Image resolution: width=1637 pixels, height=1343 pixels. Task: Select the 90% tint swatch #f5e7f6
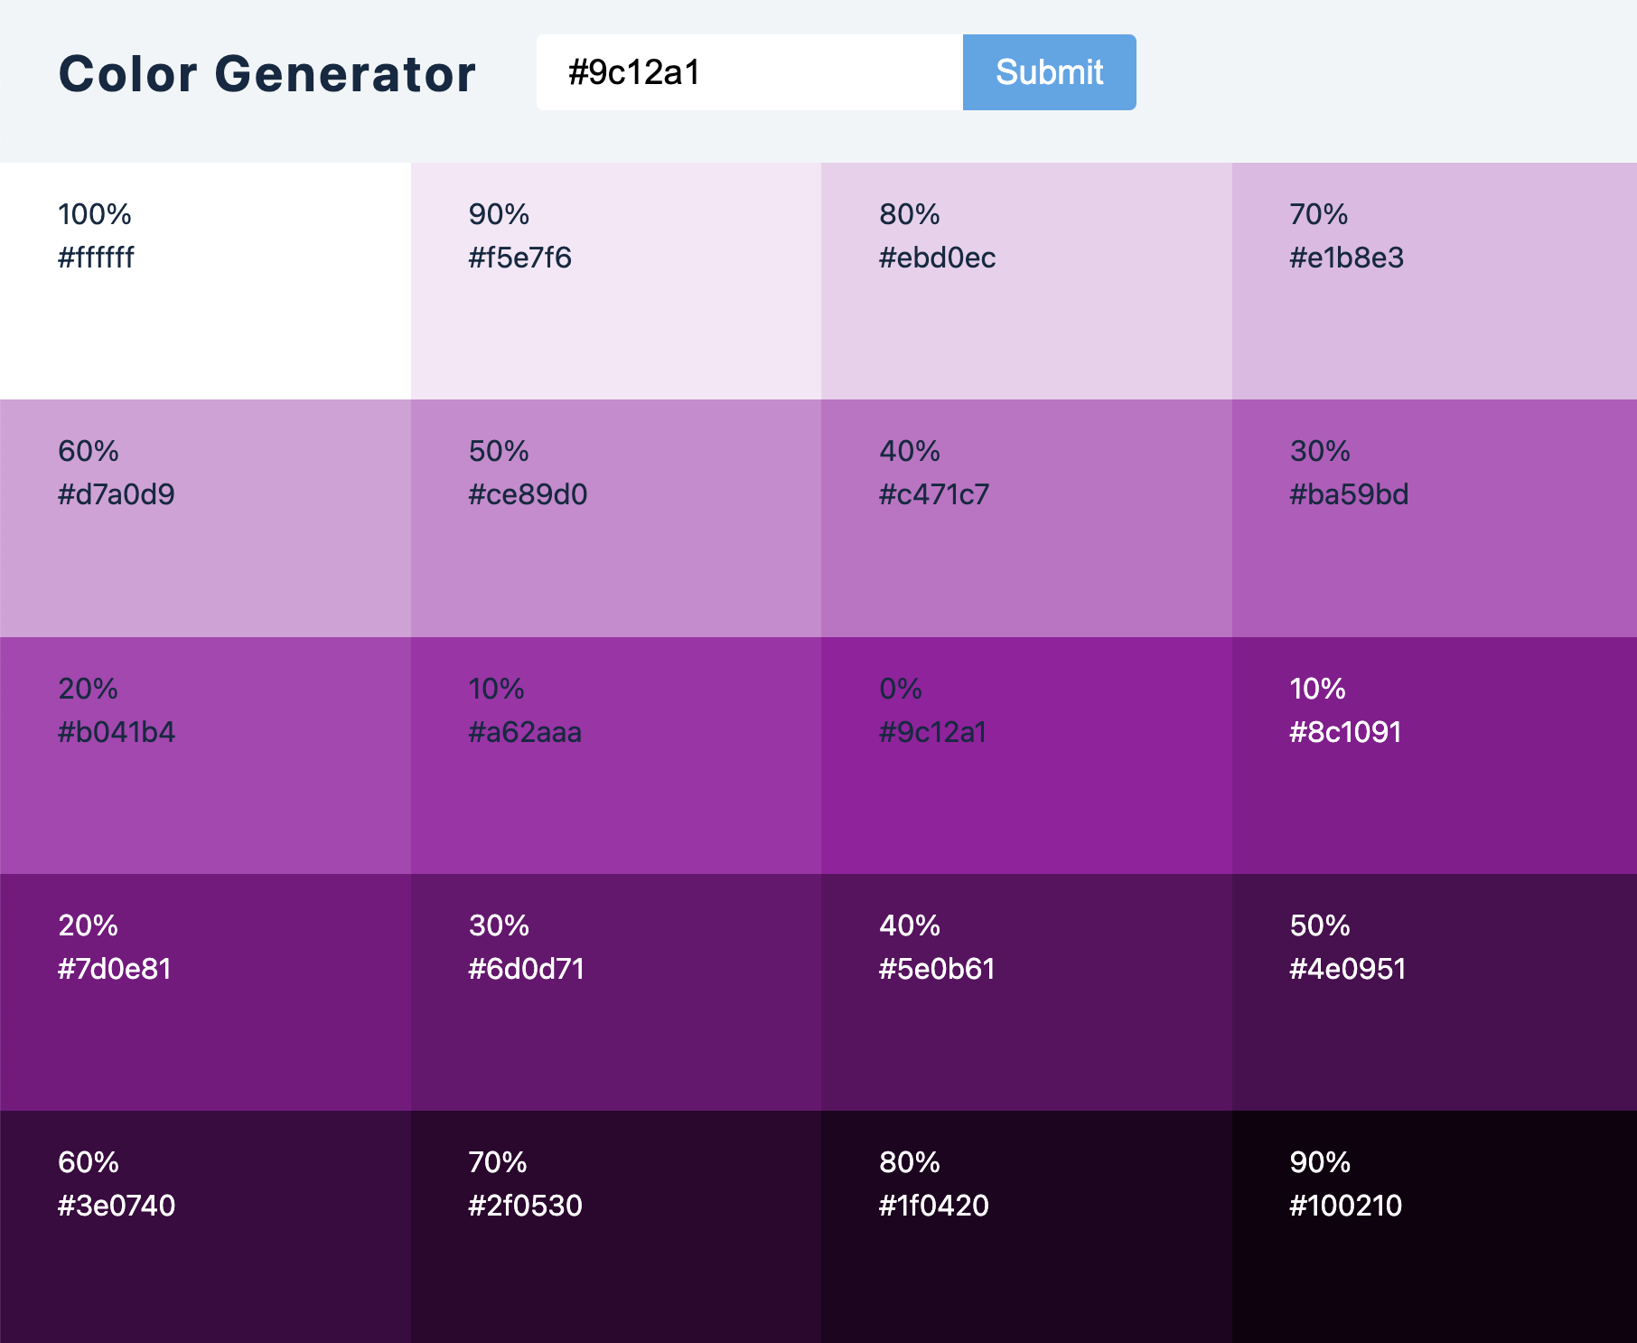(616, 281)
